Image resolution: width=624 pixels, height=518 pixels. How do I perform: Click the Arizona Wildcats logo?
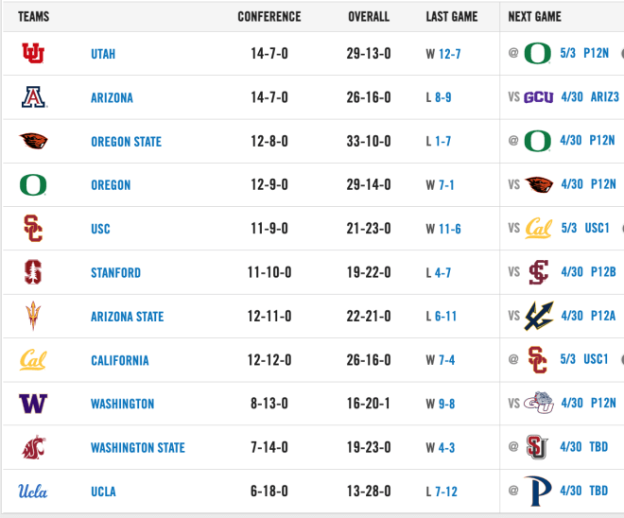[x=34, y=97]
